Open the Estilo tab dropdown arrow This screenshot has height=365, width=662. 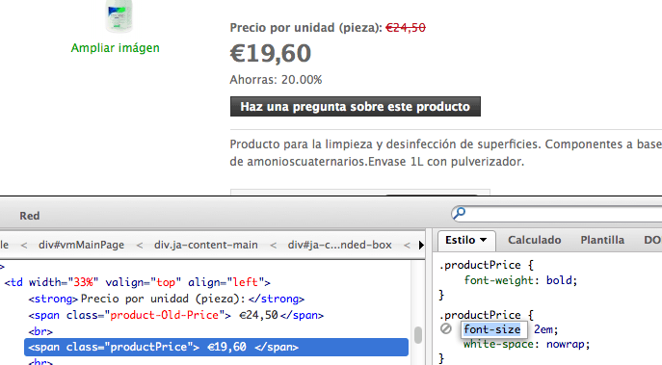[483, 240]
